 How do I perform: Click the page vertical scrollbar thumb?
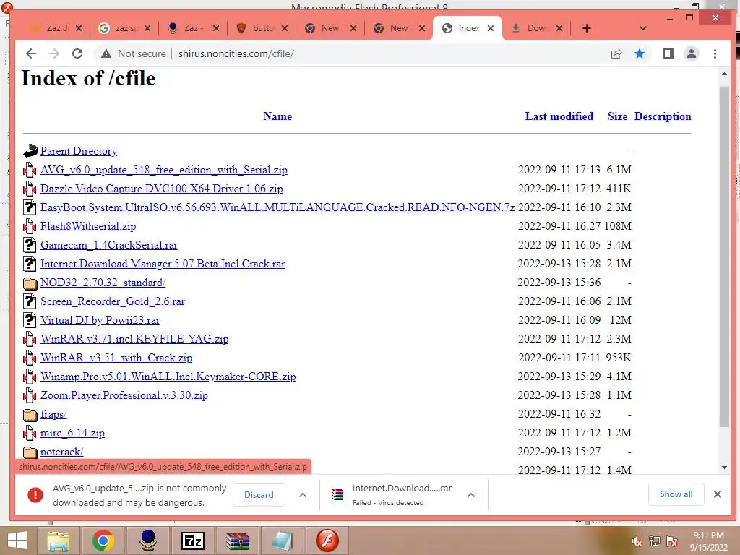tap(724, 257)
